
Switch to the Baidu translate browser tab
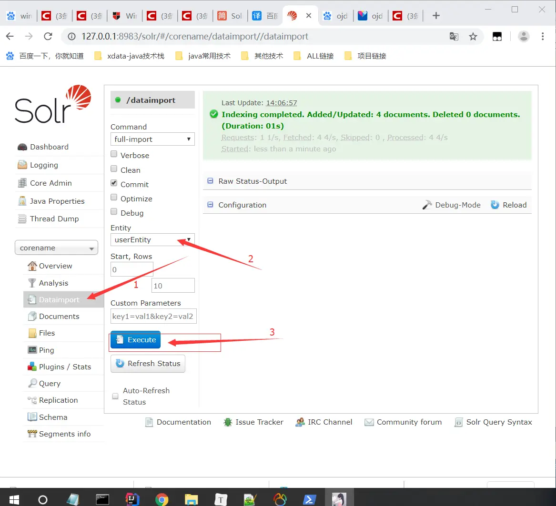click(x=265, y=16)
